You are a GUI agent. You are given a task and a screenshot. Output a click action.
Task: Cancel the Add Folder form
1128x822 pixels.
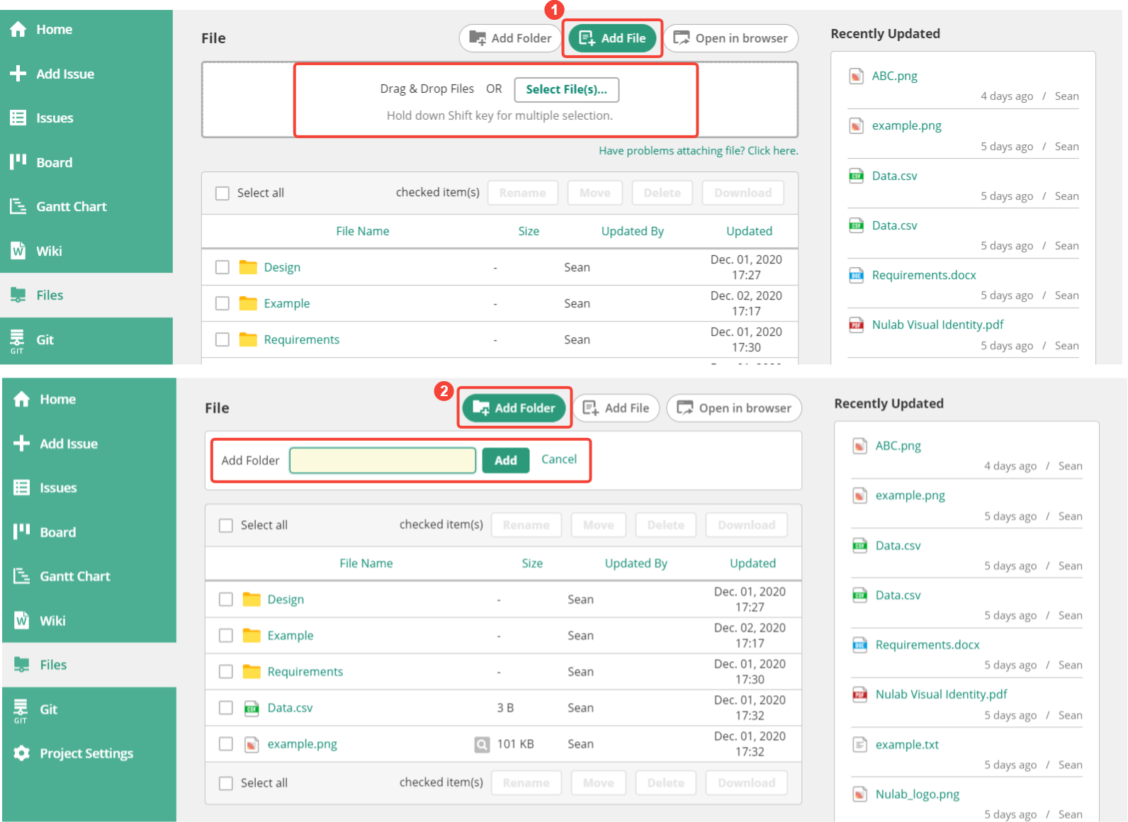(x=559, y=459)
